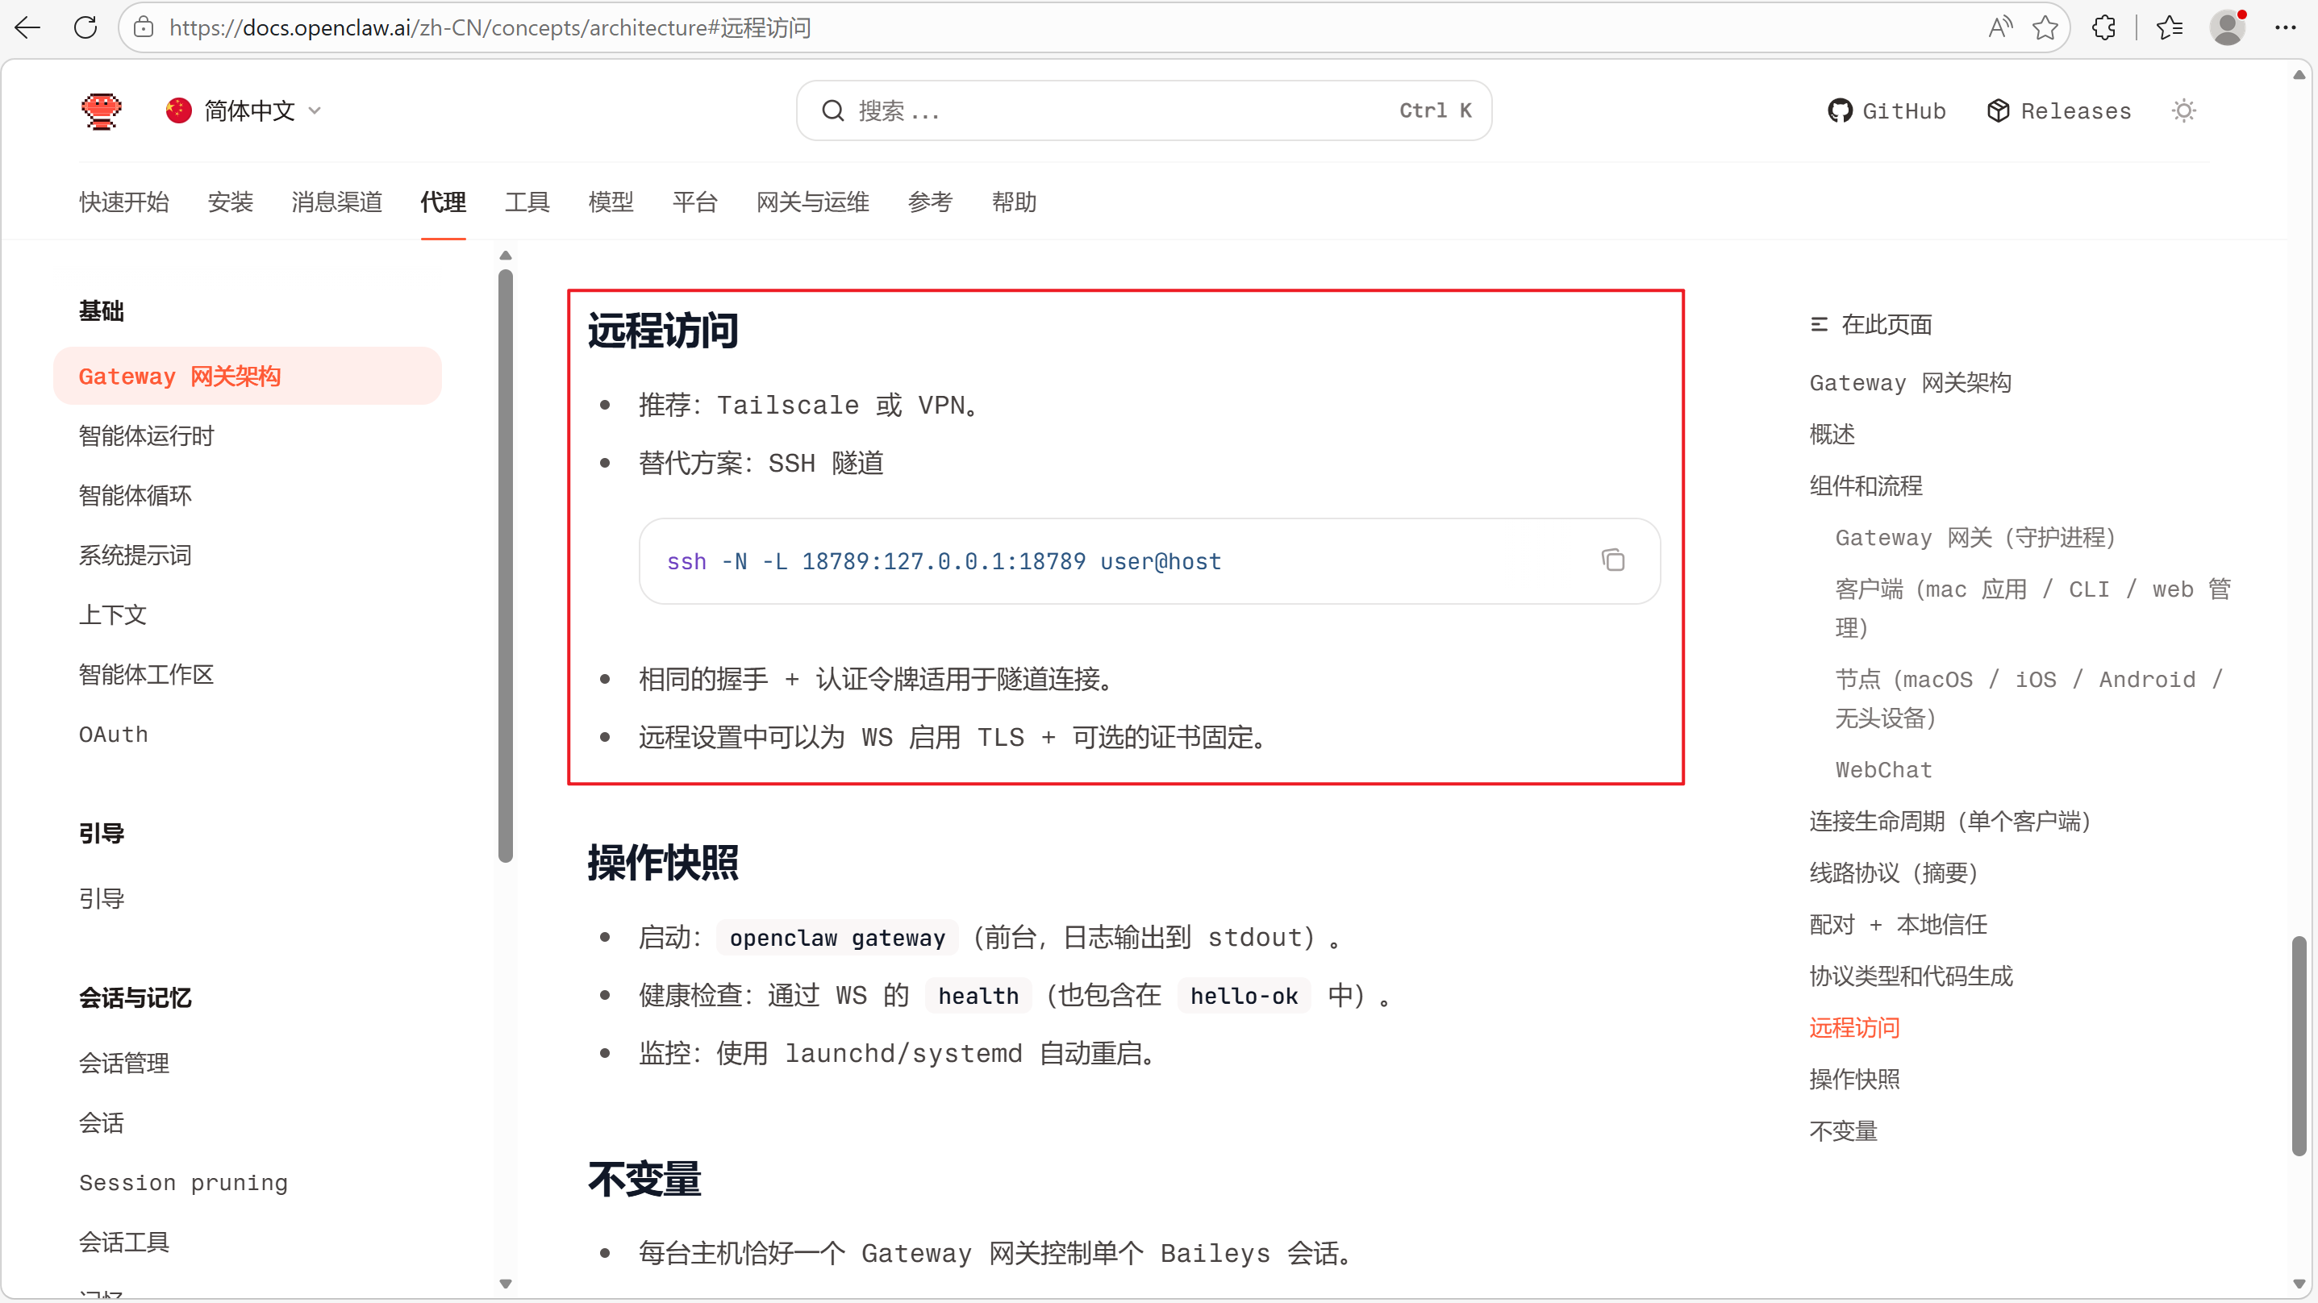Open the 网关与运维 section
The height and width of the screenshot is (1303, 2318).
coord(811,202)
